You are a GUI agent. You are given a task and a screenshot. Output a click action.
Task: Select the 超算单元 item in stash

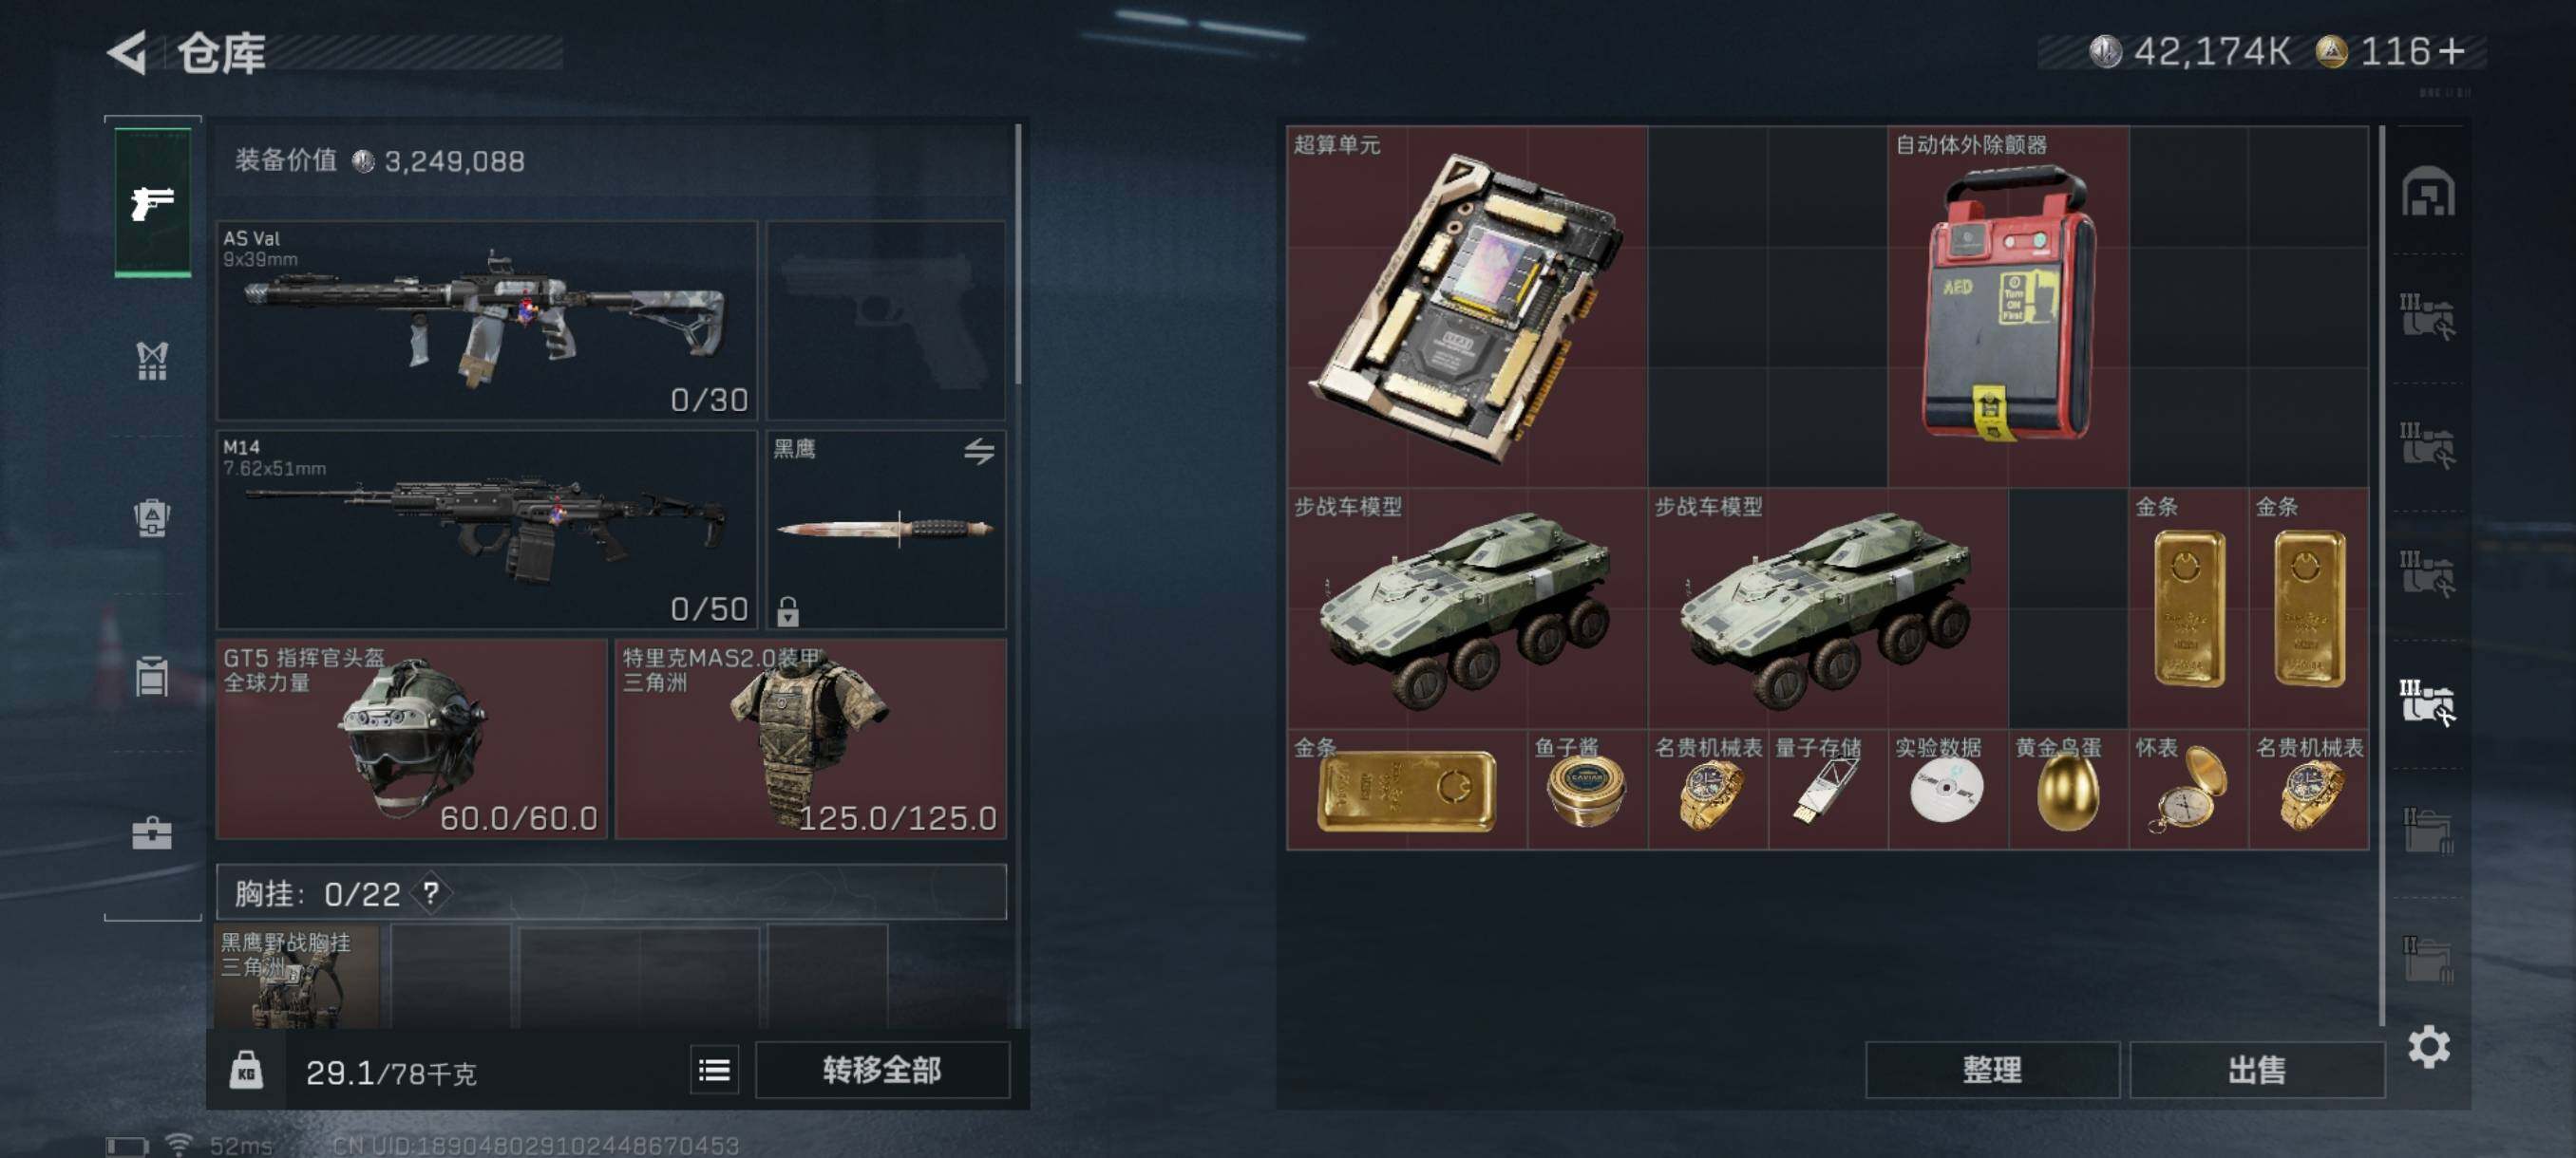(x=1467, y=307)
